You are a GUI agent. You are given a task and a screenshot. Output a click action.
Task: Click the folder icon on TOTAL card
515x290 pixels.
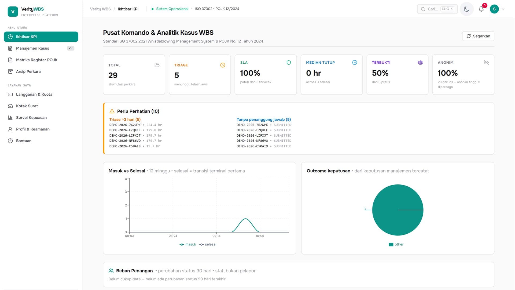pyautogui.click(x=157, y=65)
